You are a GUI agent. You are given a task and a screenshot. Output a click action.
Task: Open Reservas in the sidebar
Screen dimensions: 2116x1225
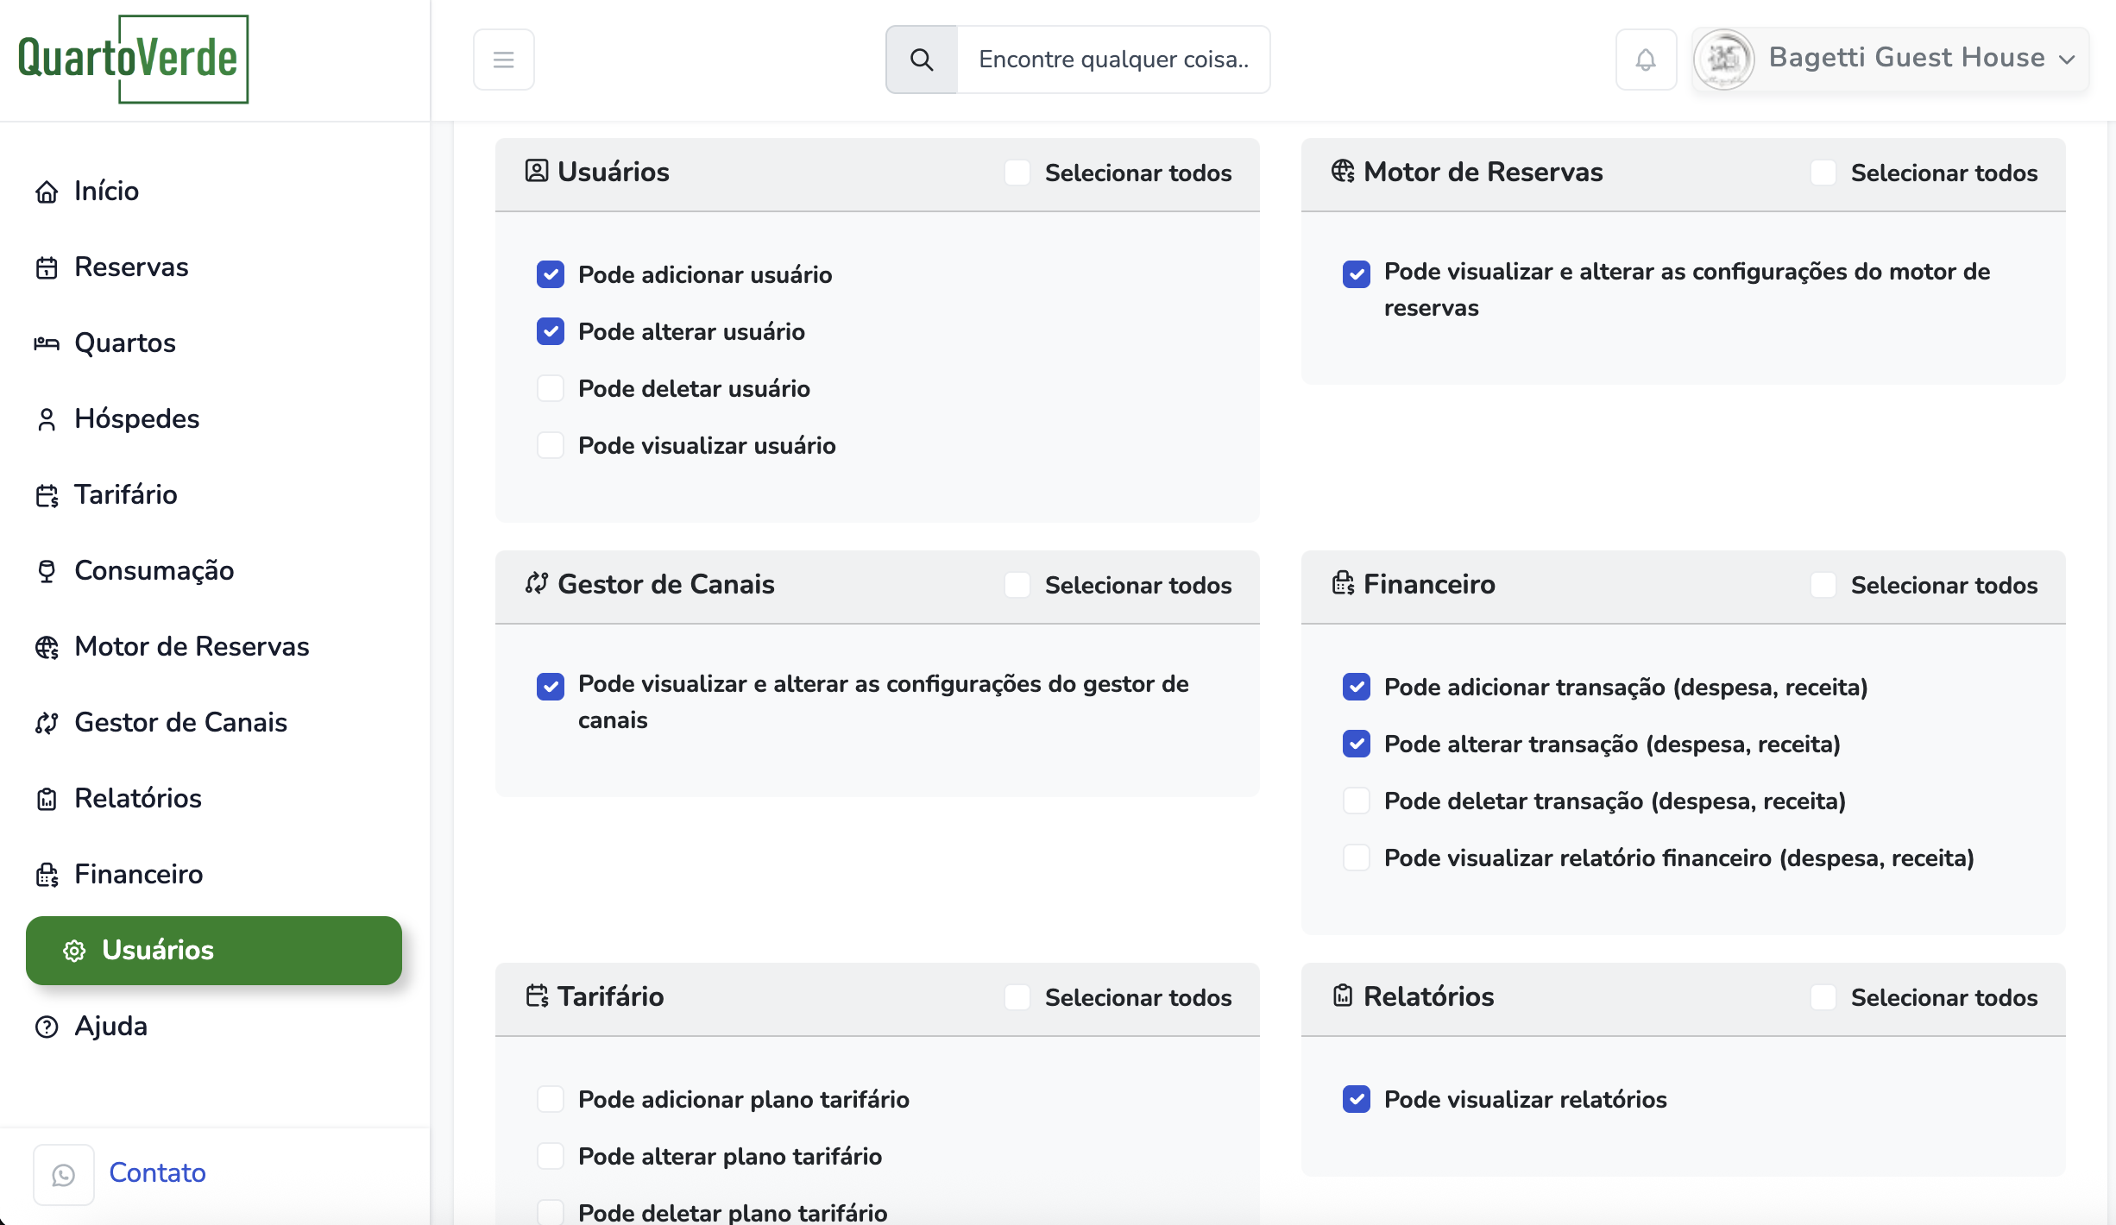[131, 267]
